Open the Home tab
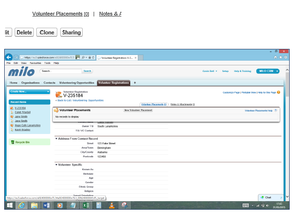 pyautogui.click(x=14, y=83)
